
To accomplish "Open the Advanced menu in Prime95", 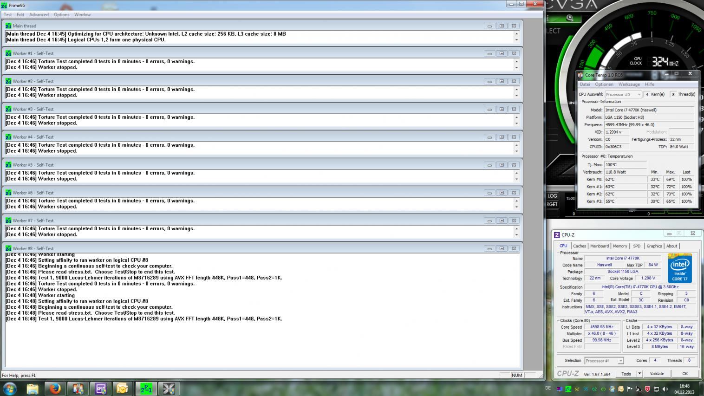I will pos(39,14).
